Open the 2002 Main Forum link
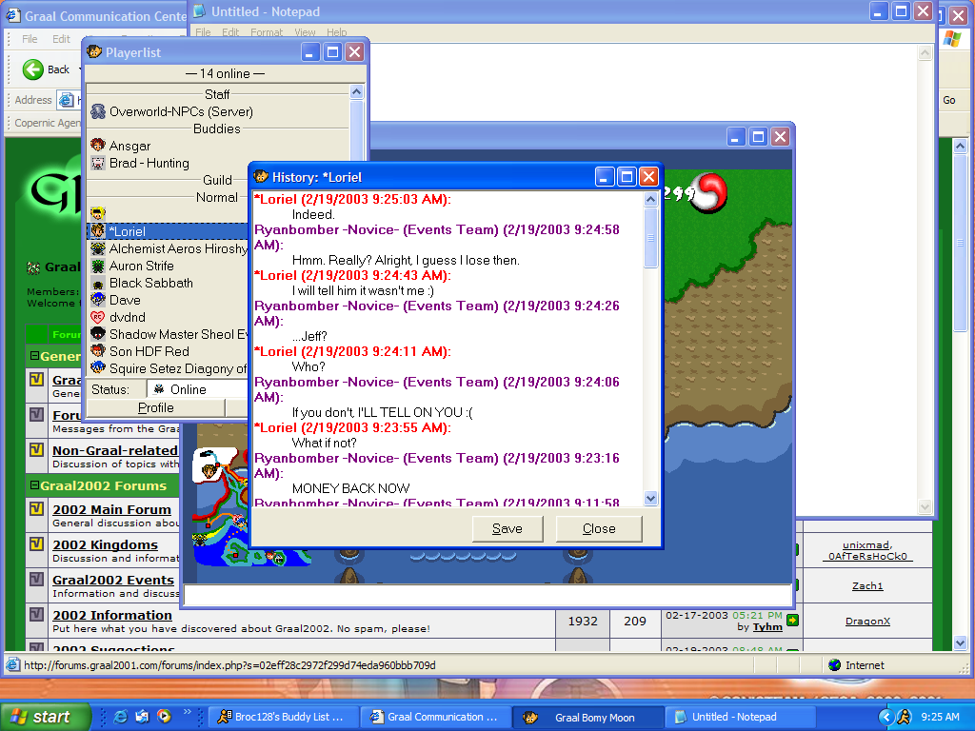This screenshot has height=731, width=975. pyautogui.click(x=111, y=509)
